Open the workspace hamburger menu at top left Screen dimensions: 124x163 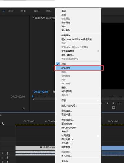tap(3, 11)
